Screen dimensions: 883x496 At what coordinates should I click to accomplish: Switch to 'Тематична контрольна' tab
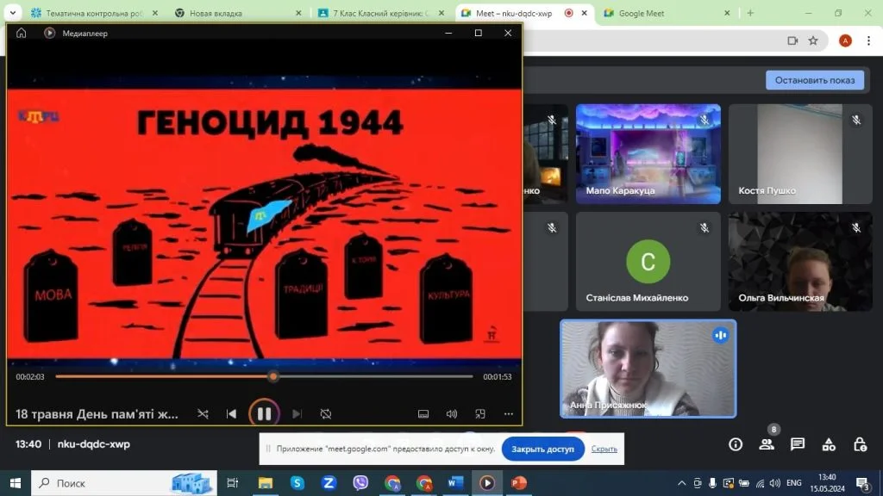pyautogui.click(x=94, y=13)
